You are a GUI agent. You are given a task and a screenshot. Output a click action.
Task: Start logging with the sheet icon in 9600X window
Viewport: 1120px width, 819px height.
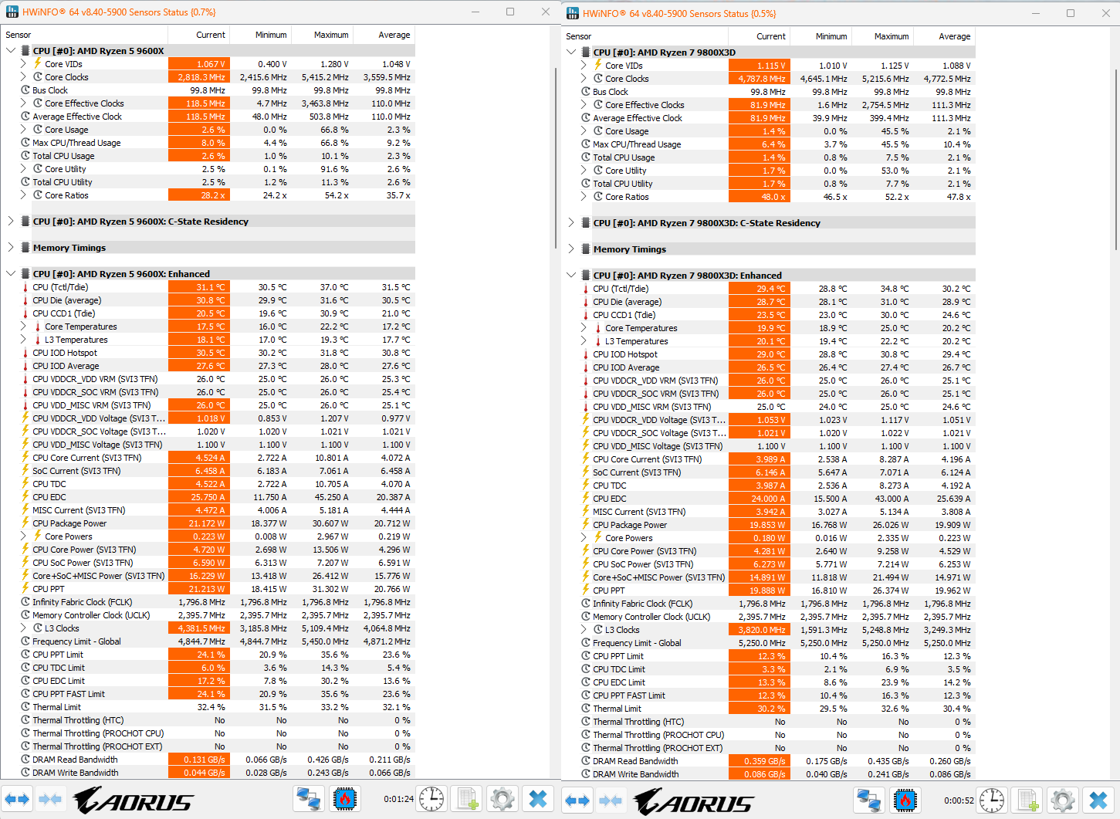[467, 799]
